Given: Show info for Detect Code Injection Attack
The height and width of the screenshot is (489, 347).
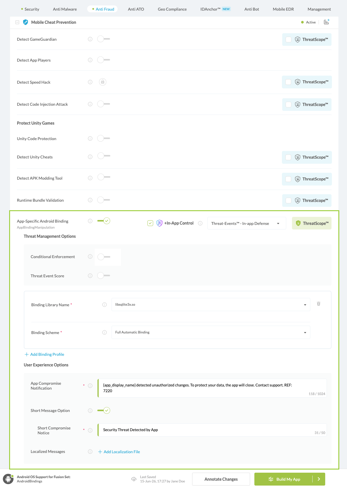Looking at the screenshot, I should click(90, 104).
